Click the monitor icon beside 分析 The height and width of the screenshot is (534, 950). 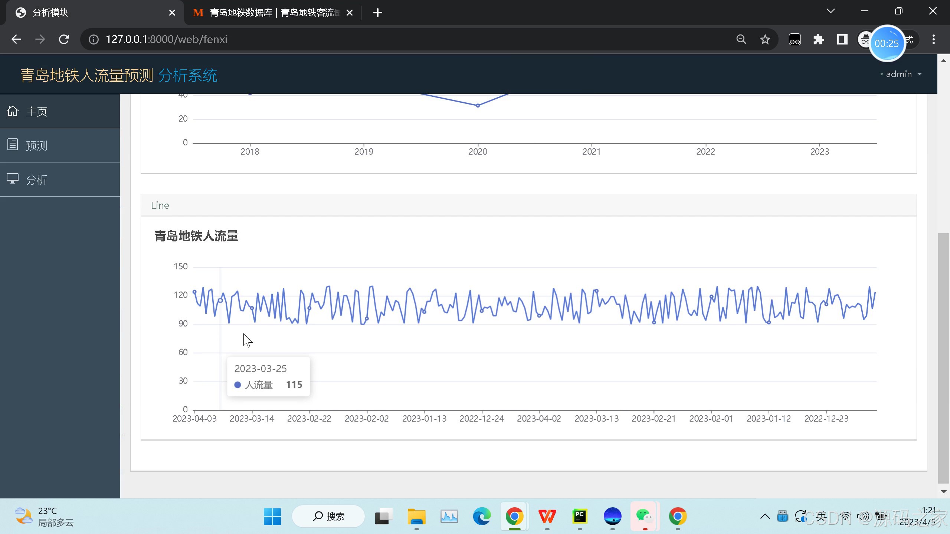[x=13, y=179]
